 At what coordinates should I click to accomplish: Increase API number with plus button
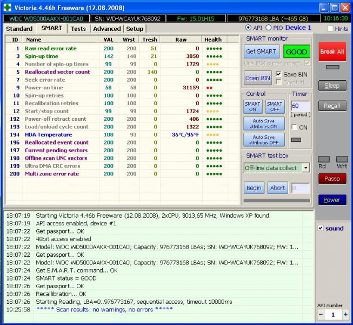tap(345, 315)
